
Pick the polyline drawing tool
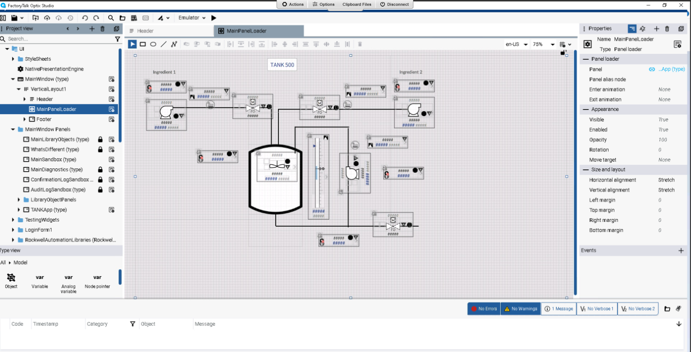pyautogui.click(x=174, y=44)
